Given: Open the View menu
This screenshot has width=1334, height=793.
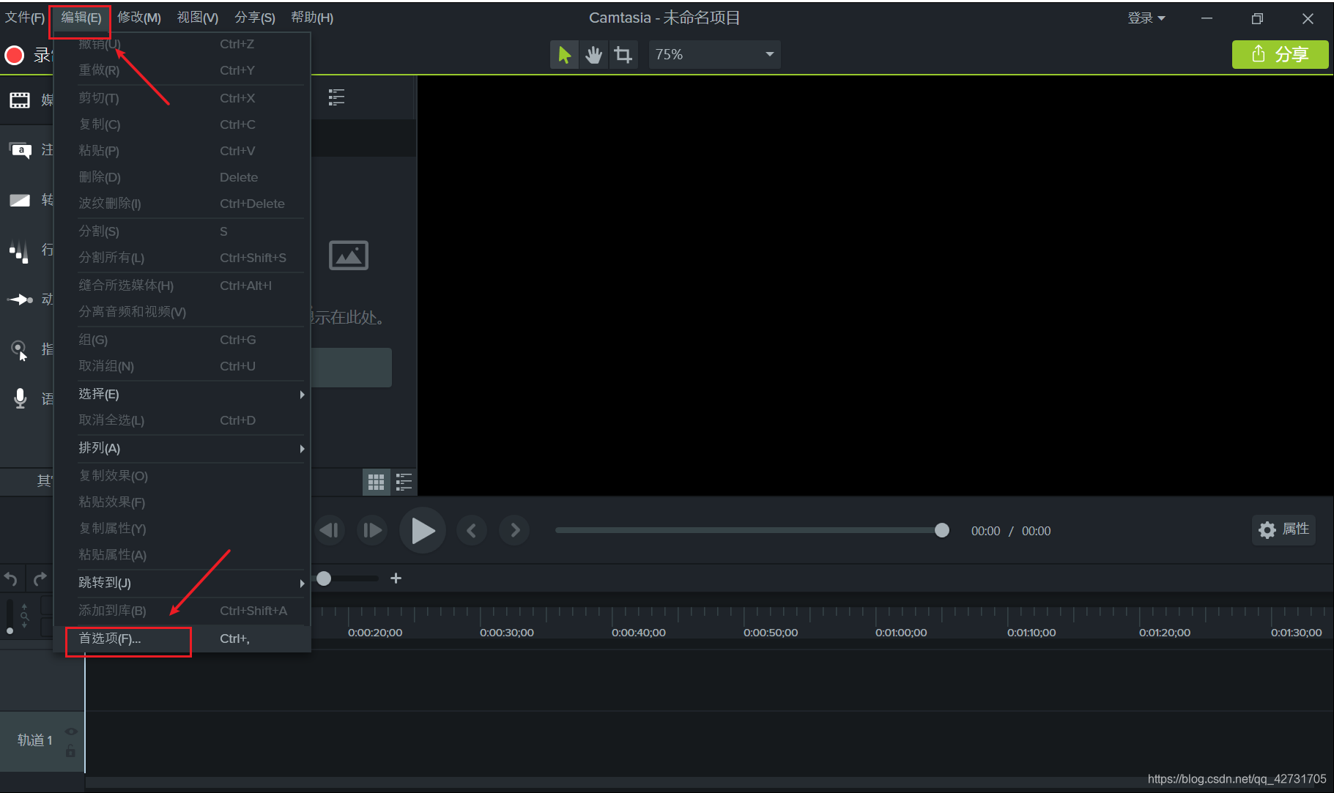Looking at the screenshot, I should click(198, 18).
